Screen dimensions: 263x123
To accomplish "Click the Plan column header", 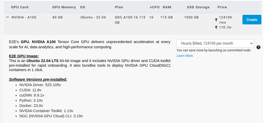I will [119, 7].
